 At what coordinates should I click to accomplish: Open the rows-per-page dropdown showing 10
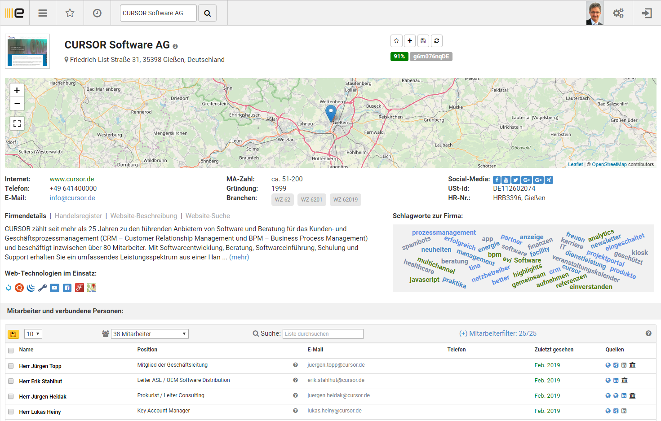pyautogui.click(x=33, y=334)
